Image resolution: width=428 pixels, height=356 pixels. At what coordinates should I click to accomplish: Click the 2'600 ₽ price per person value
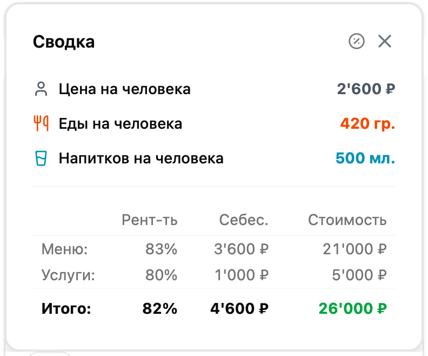click(366, 89)
